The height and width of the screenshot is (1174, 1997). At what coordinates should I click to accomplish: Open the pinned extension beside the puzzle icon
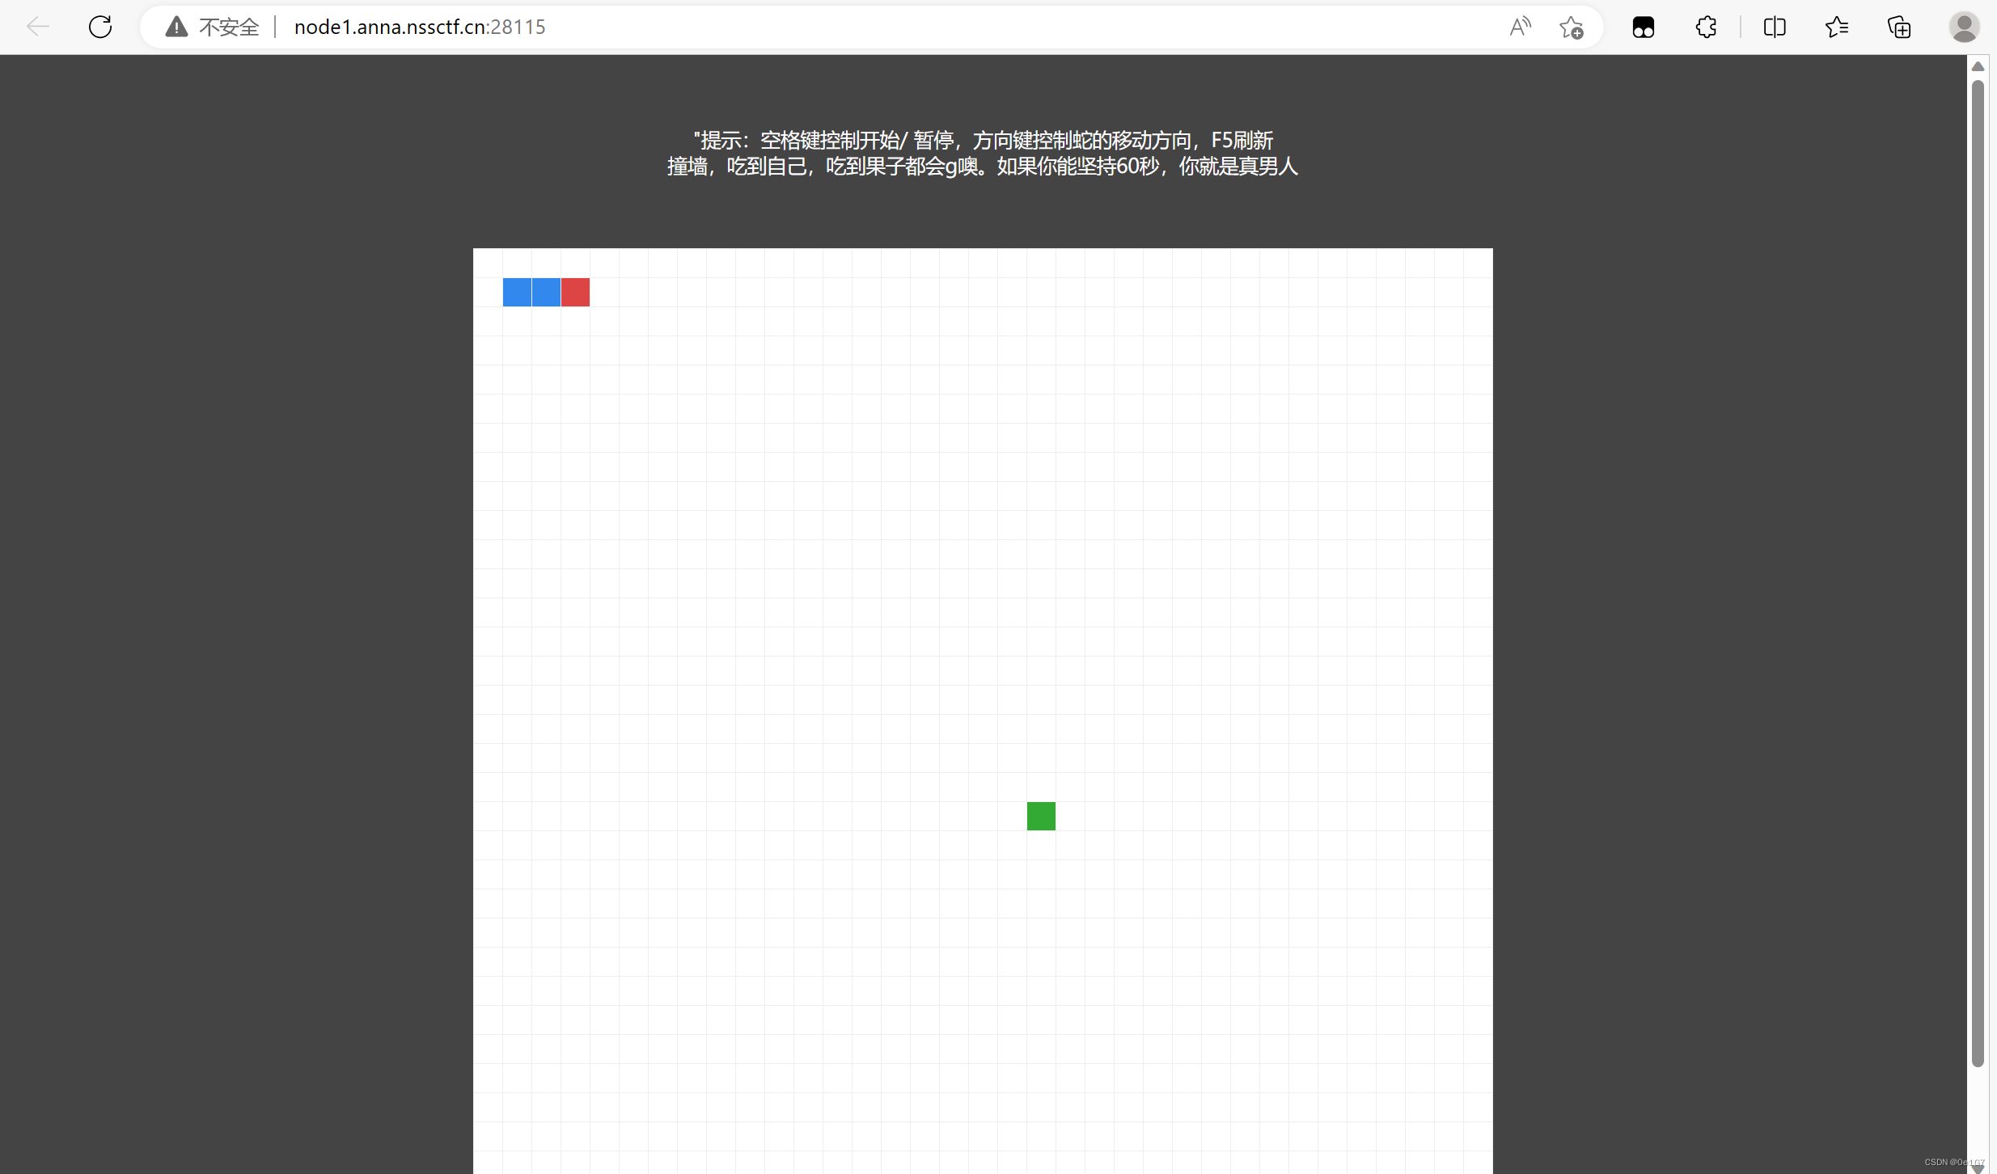point(1644,27)
